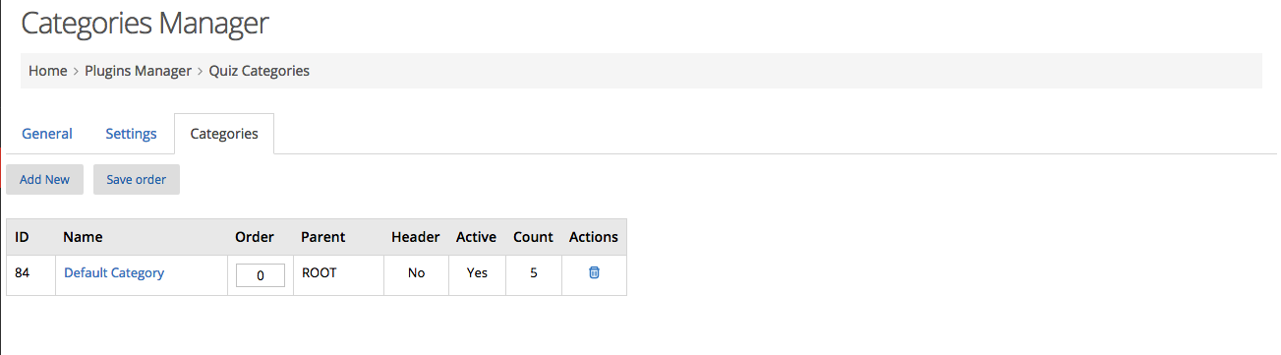Image resolution: width=1281 pixels, height=355 pixels.
Task: Click the Parent column header
Action: coord(322,237)
